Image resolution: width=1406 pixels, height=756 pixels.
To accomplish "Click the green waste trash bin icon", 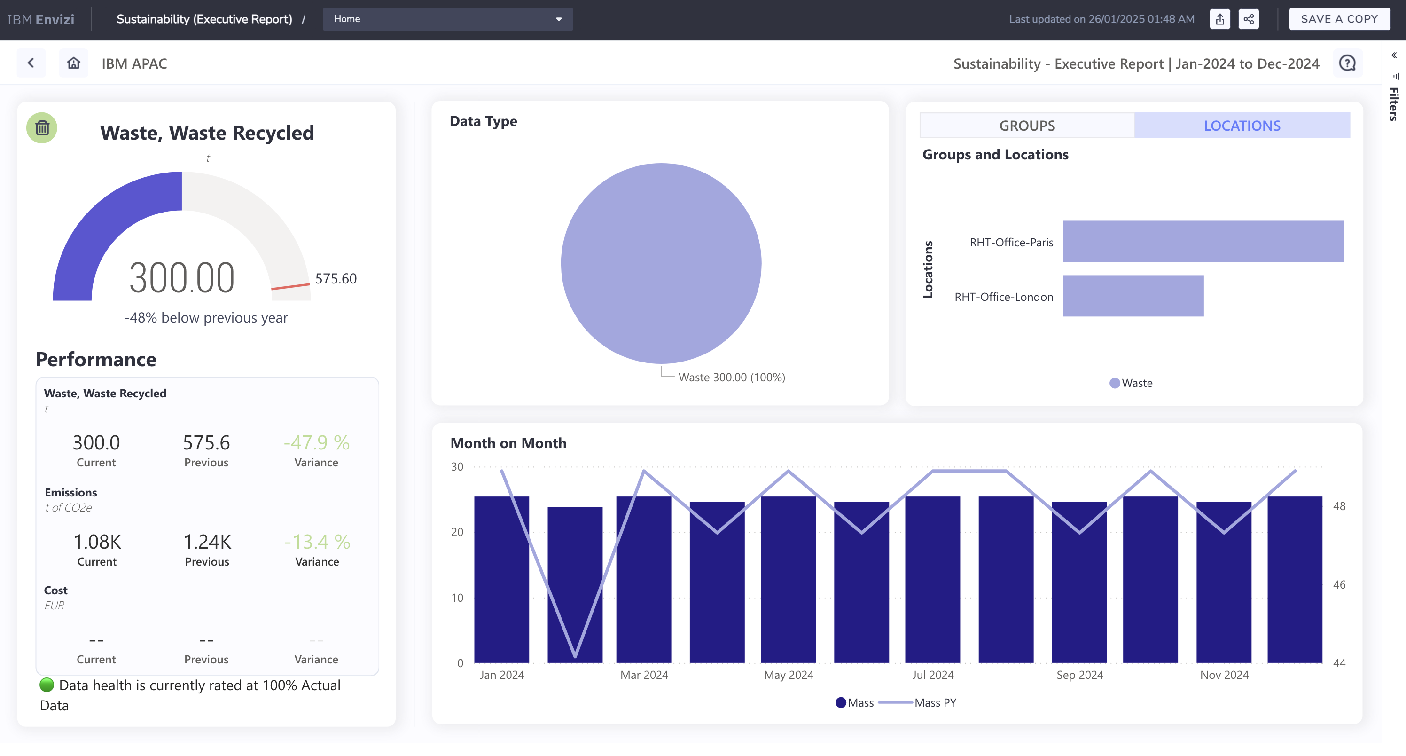I will (x=42, y=128).
